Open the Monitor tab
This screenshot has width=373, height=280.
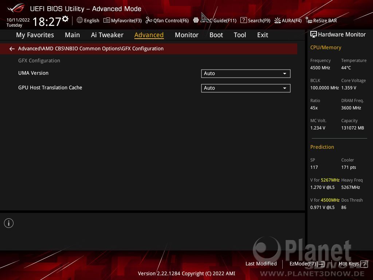(x=186, y=35)
